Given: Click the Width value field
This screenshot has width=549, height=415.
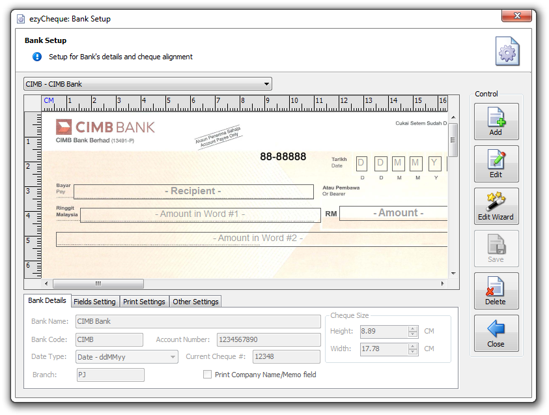Looking at the screenshot, I should [x=384, y=349].
